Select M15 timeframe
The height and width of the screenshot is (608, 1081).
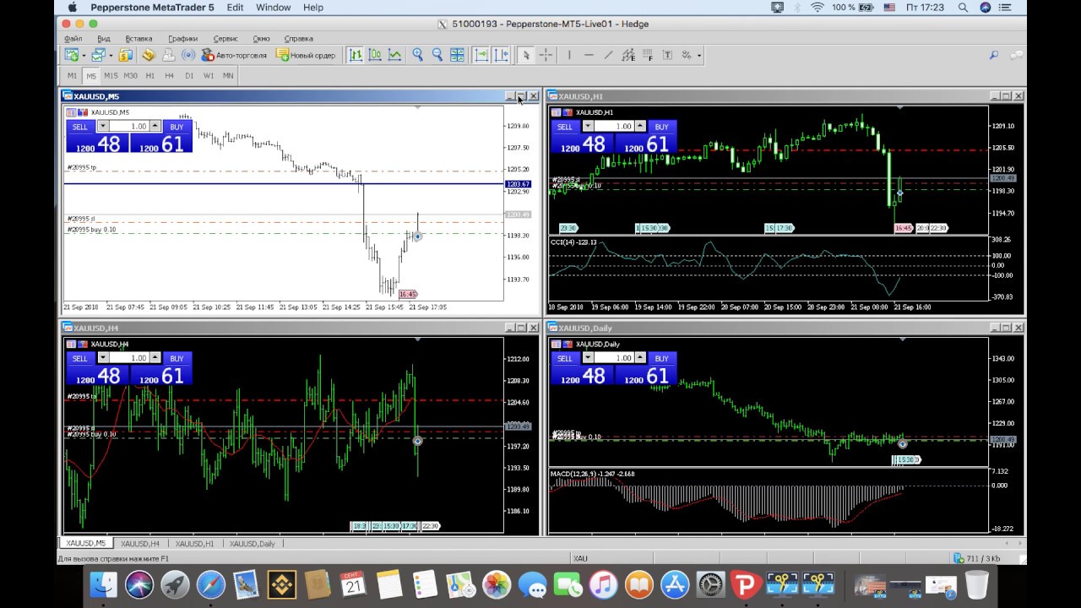[x=111, y=75]
